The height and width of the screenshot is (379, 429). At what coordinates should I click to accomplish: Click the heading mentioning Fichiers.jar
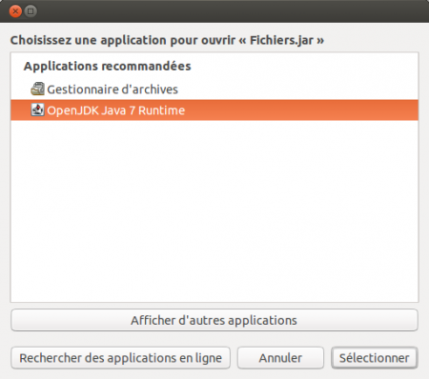tap(167, 40)
